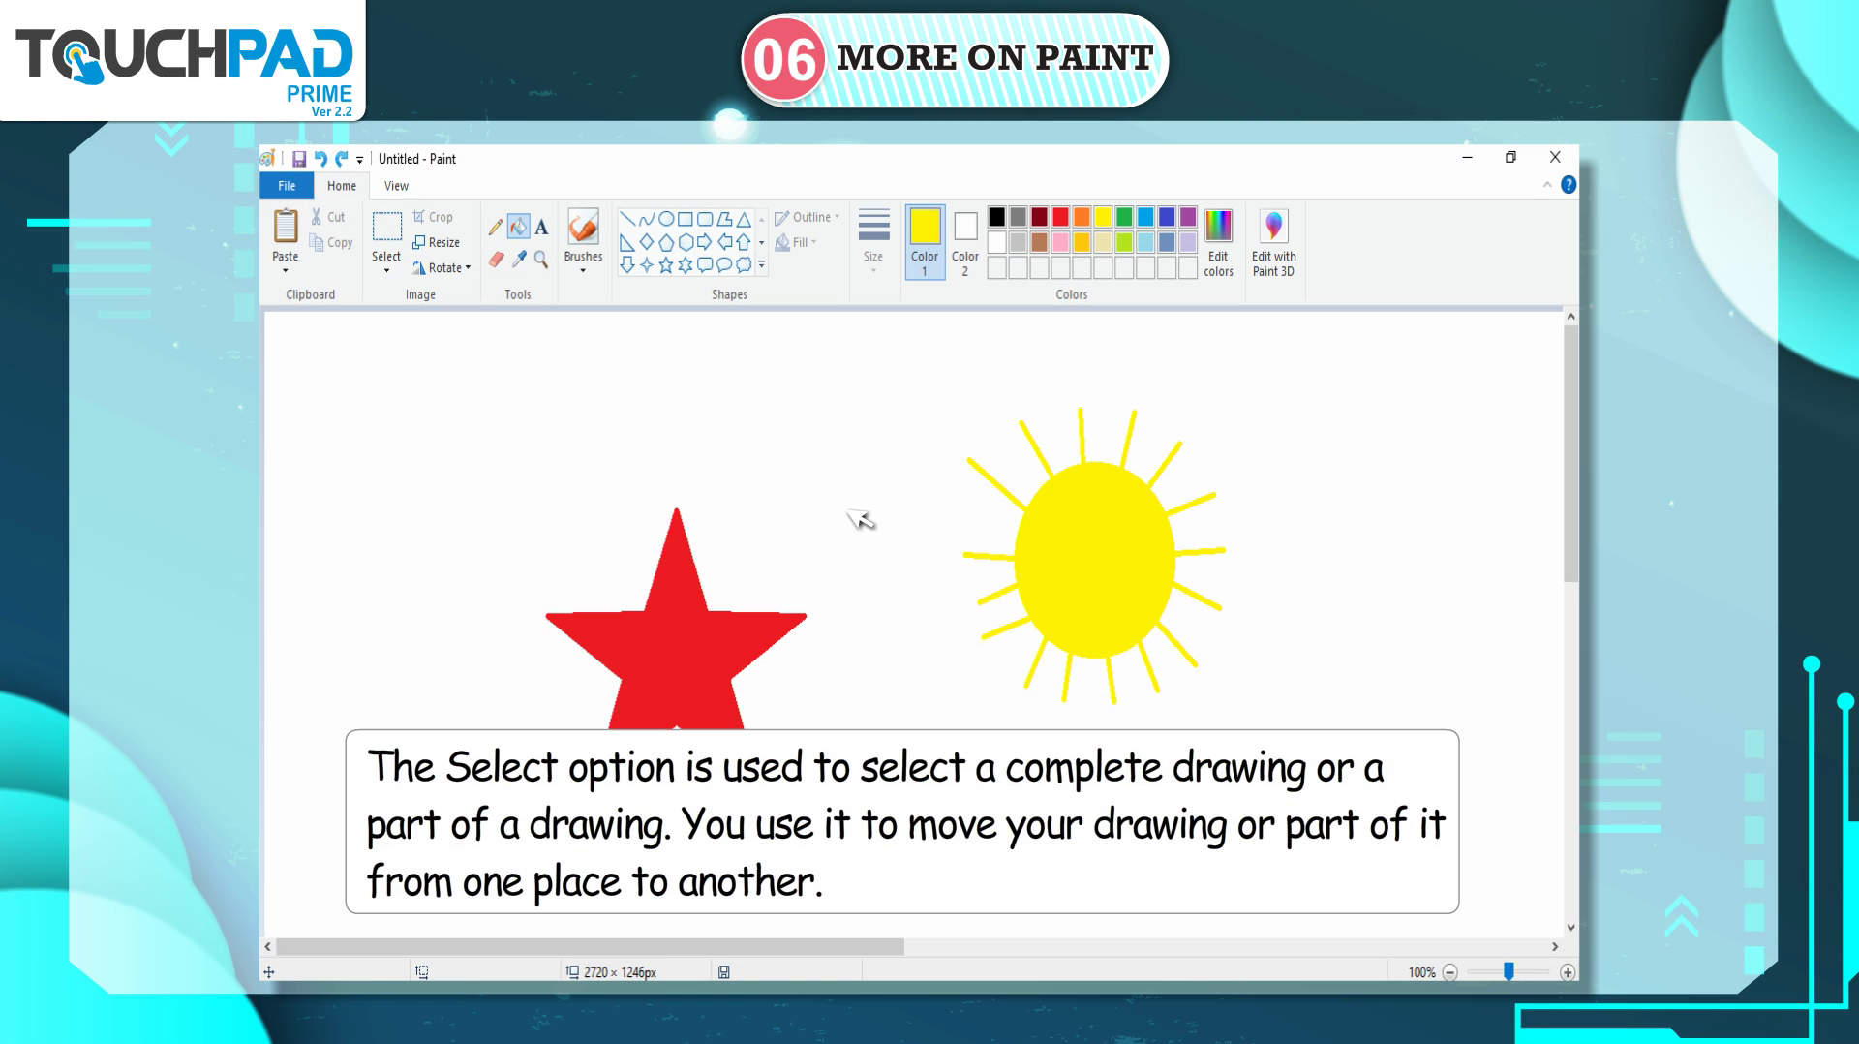Select the Magnifier tool

coord(541,259)
